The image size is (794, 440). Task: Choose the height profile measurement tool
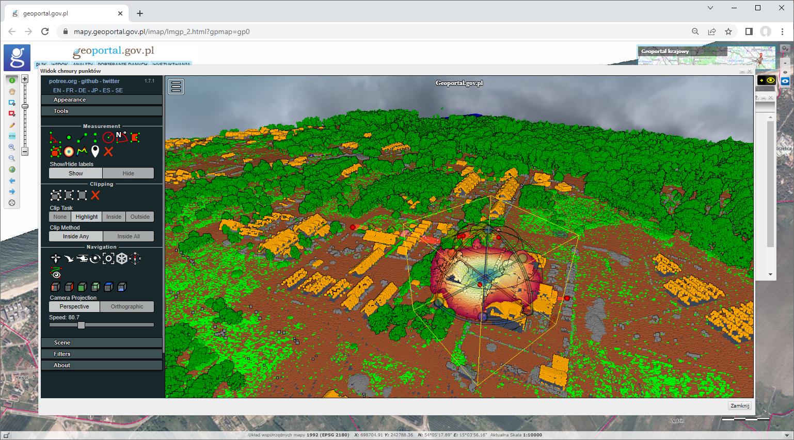point(82,152)
